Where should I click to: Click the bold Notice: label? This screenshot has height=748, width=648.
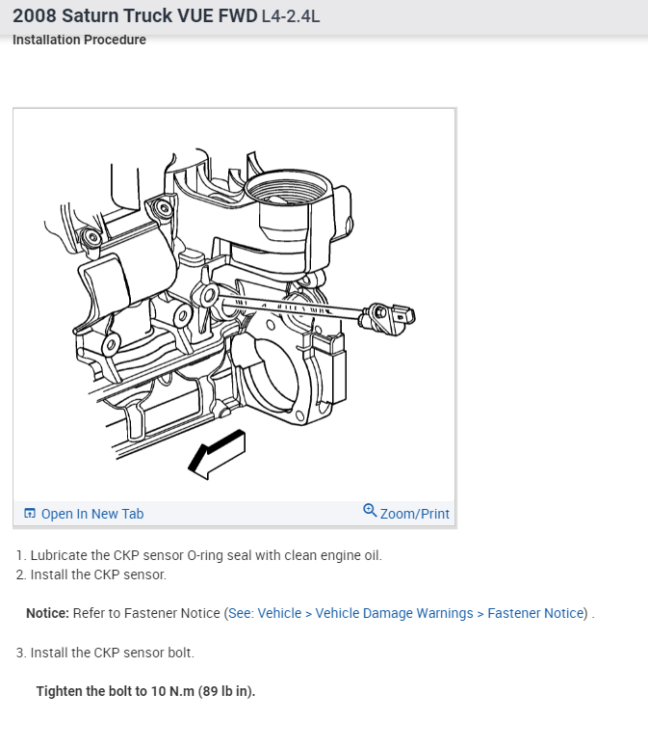click(47, 613)
